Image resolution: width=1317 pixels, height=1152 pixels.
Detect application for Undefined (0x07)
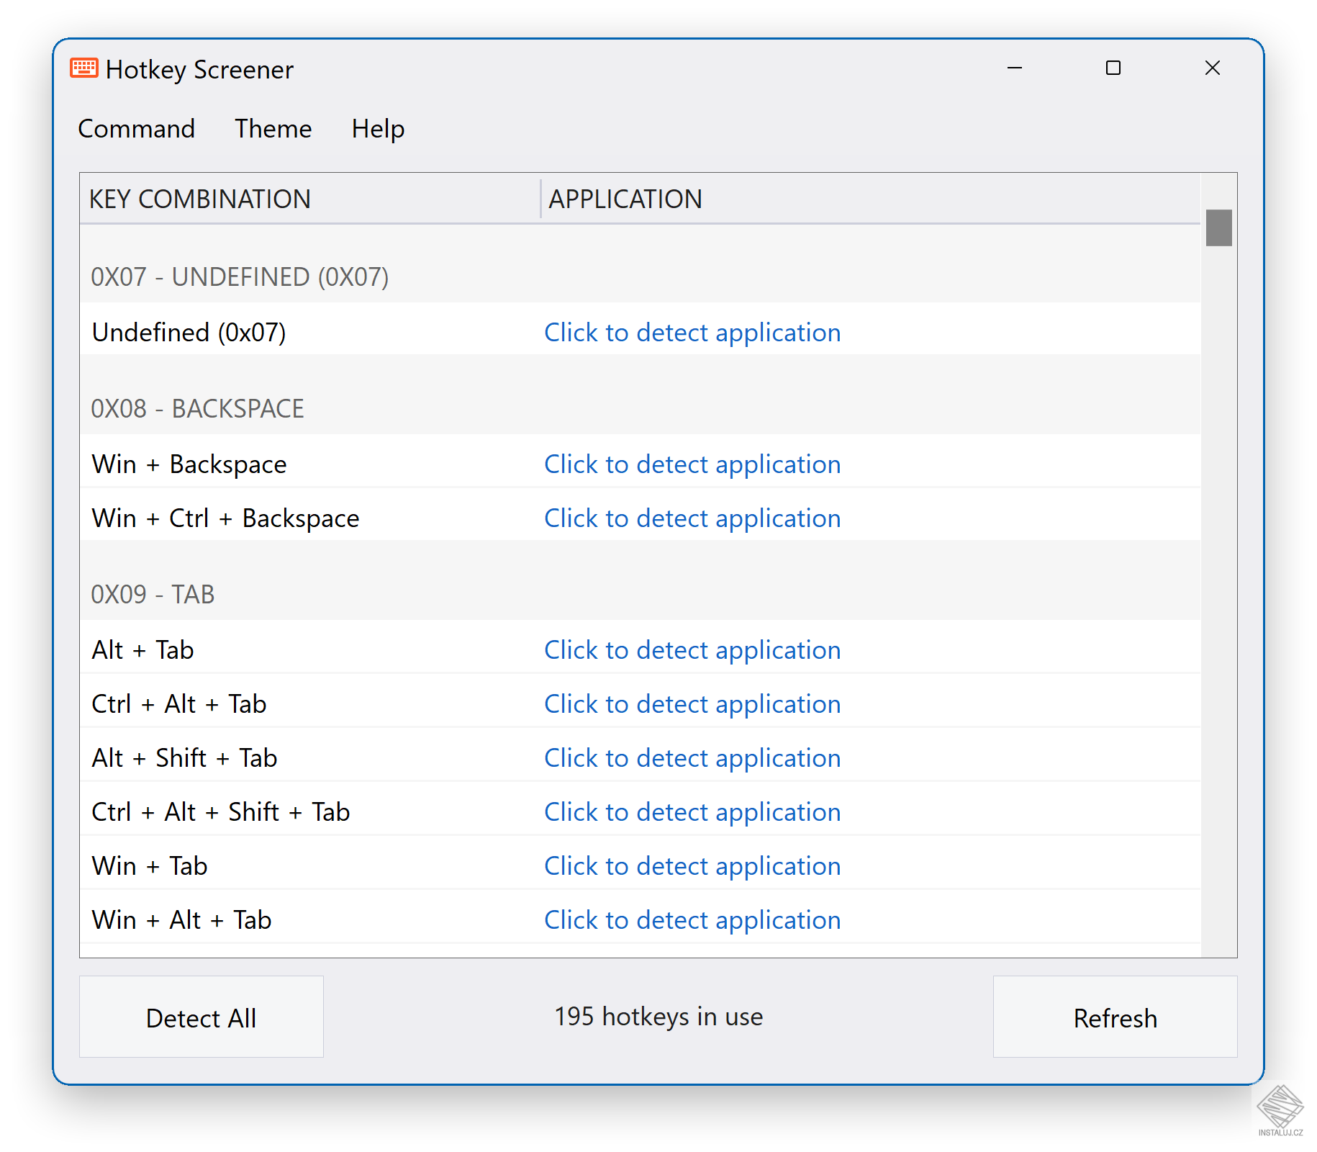[x=692, y=333]
